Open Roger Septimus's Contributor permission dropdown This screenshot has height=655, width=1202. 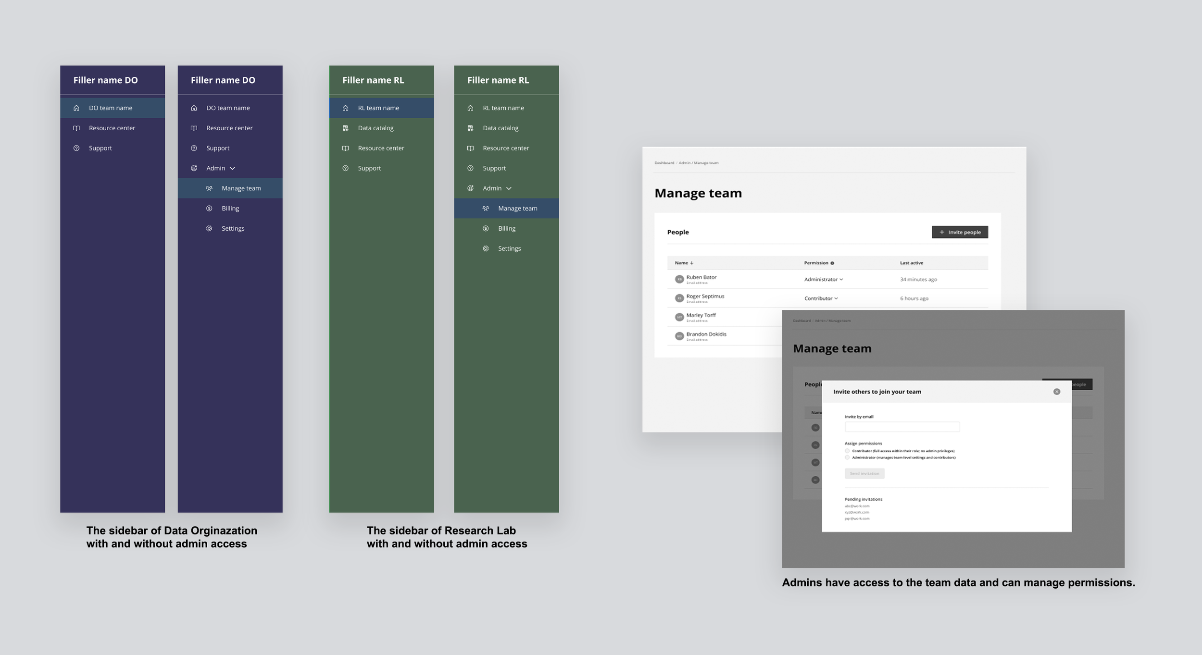click(821, 298)
